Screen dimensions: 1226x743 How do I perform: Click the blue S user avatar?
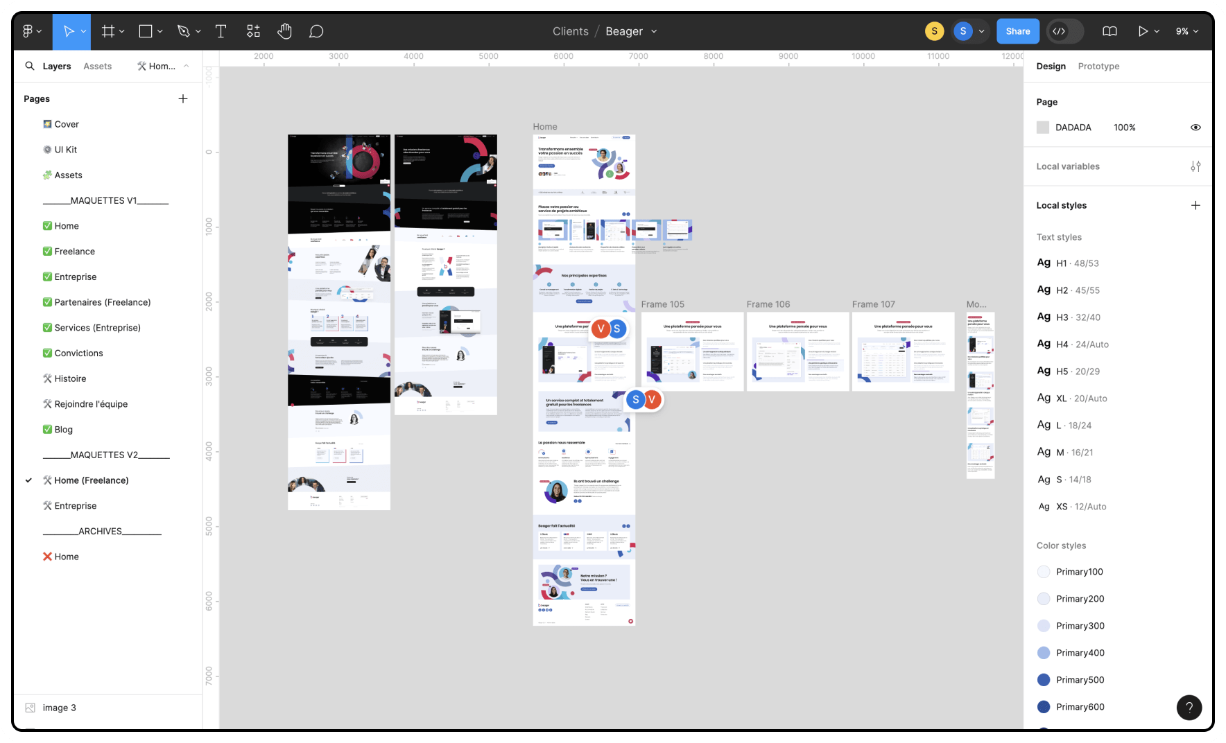962,31
